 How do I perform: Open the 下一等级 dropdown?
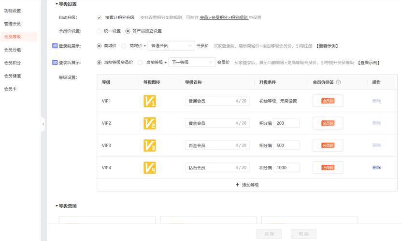(192, 62)
